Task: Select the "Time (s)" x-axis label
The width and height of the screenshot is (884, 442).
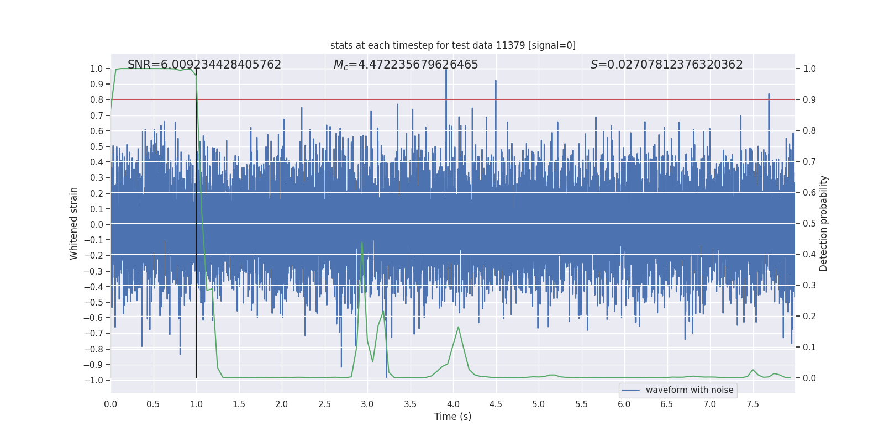Action: coord(453,417)
